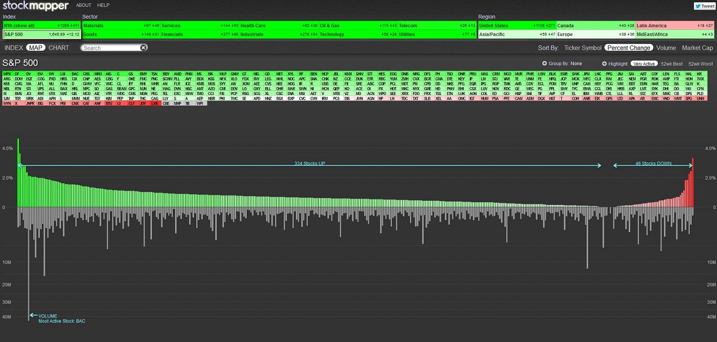This screenshot has width=717, height=342.
Task: Select the JOY ticker cell
Action: tap(144, 103)
